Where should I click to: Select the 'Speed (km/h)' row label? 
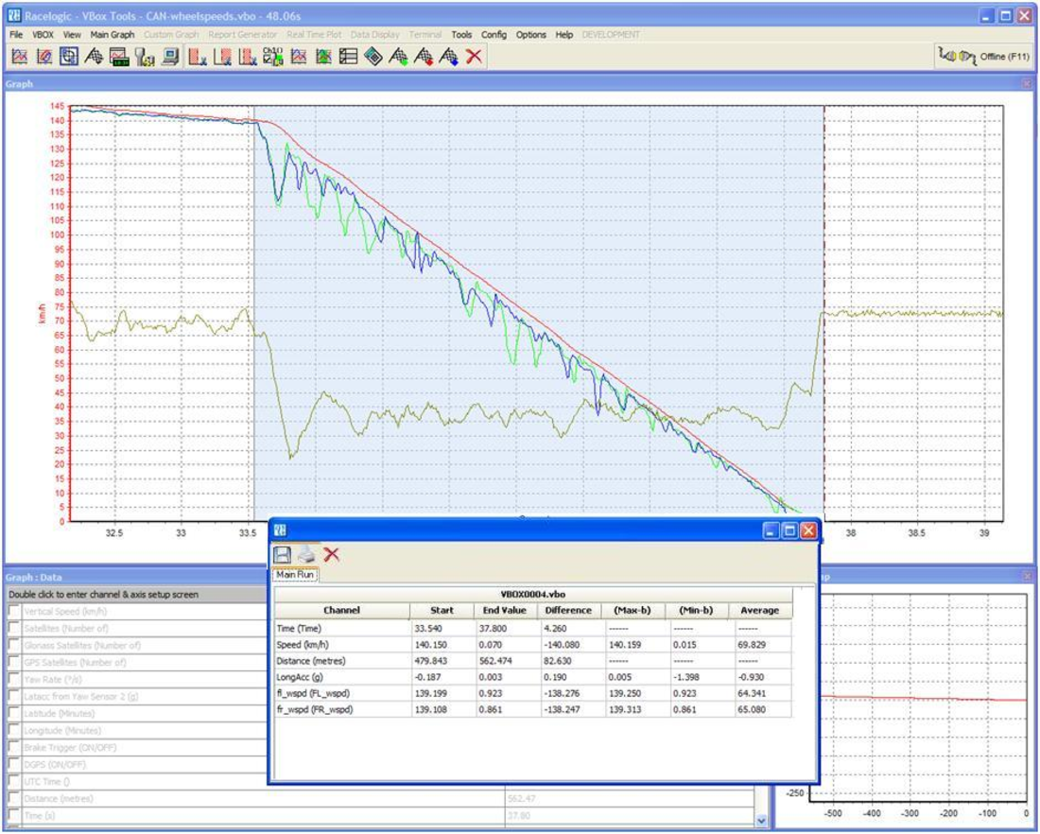(303, 645)
